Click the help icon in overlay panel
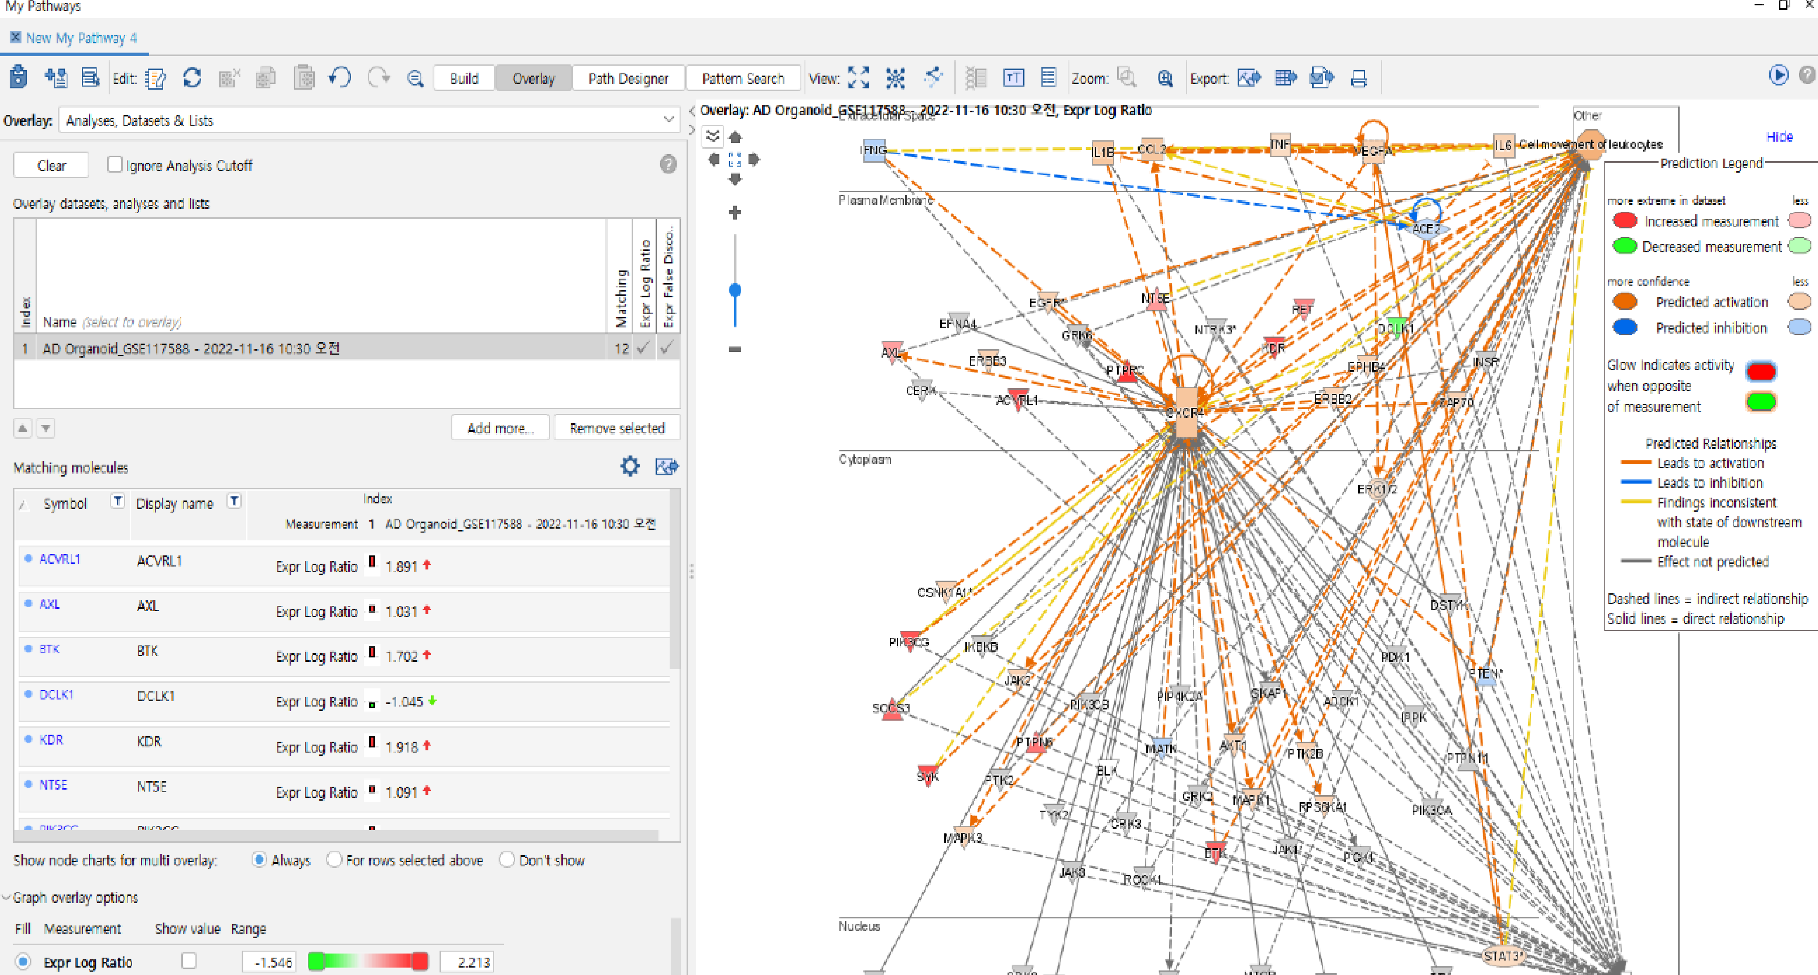 coord(668,165)
